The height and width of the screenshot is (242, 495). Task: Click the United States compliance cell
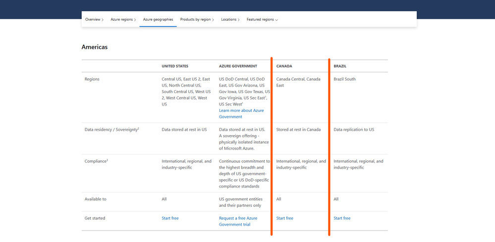tap(187, 164)
